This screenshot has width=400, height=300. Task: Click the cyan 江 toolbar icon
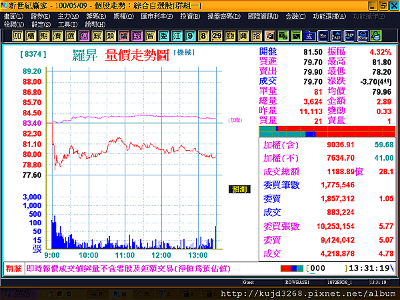(x=177, y=36)
